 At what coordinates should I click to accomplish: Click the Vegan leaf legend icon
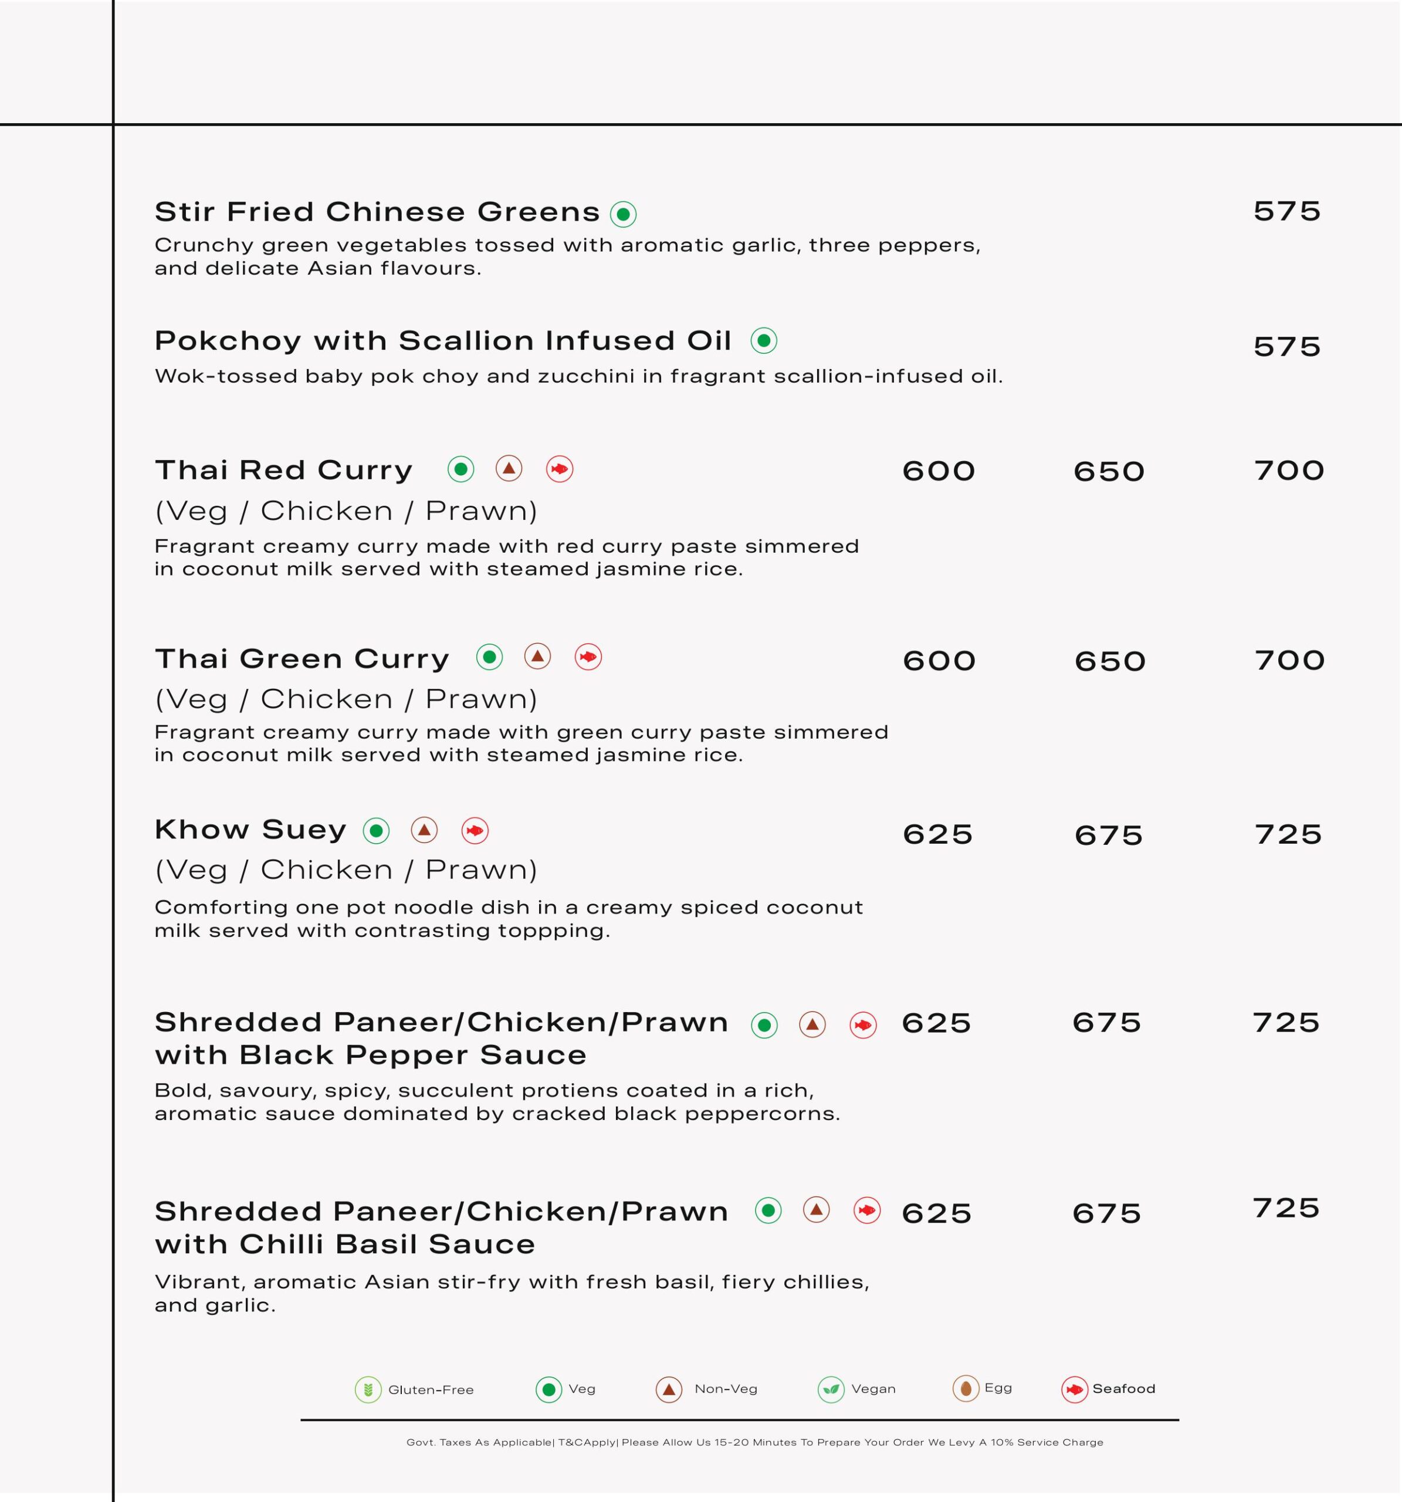[831, 1389]
